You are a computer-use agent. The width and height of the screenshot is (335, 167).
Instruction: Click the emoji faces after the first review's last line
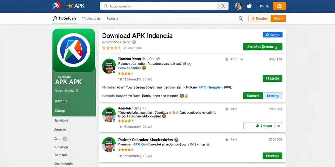(x=184, y=96)
